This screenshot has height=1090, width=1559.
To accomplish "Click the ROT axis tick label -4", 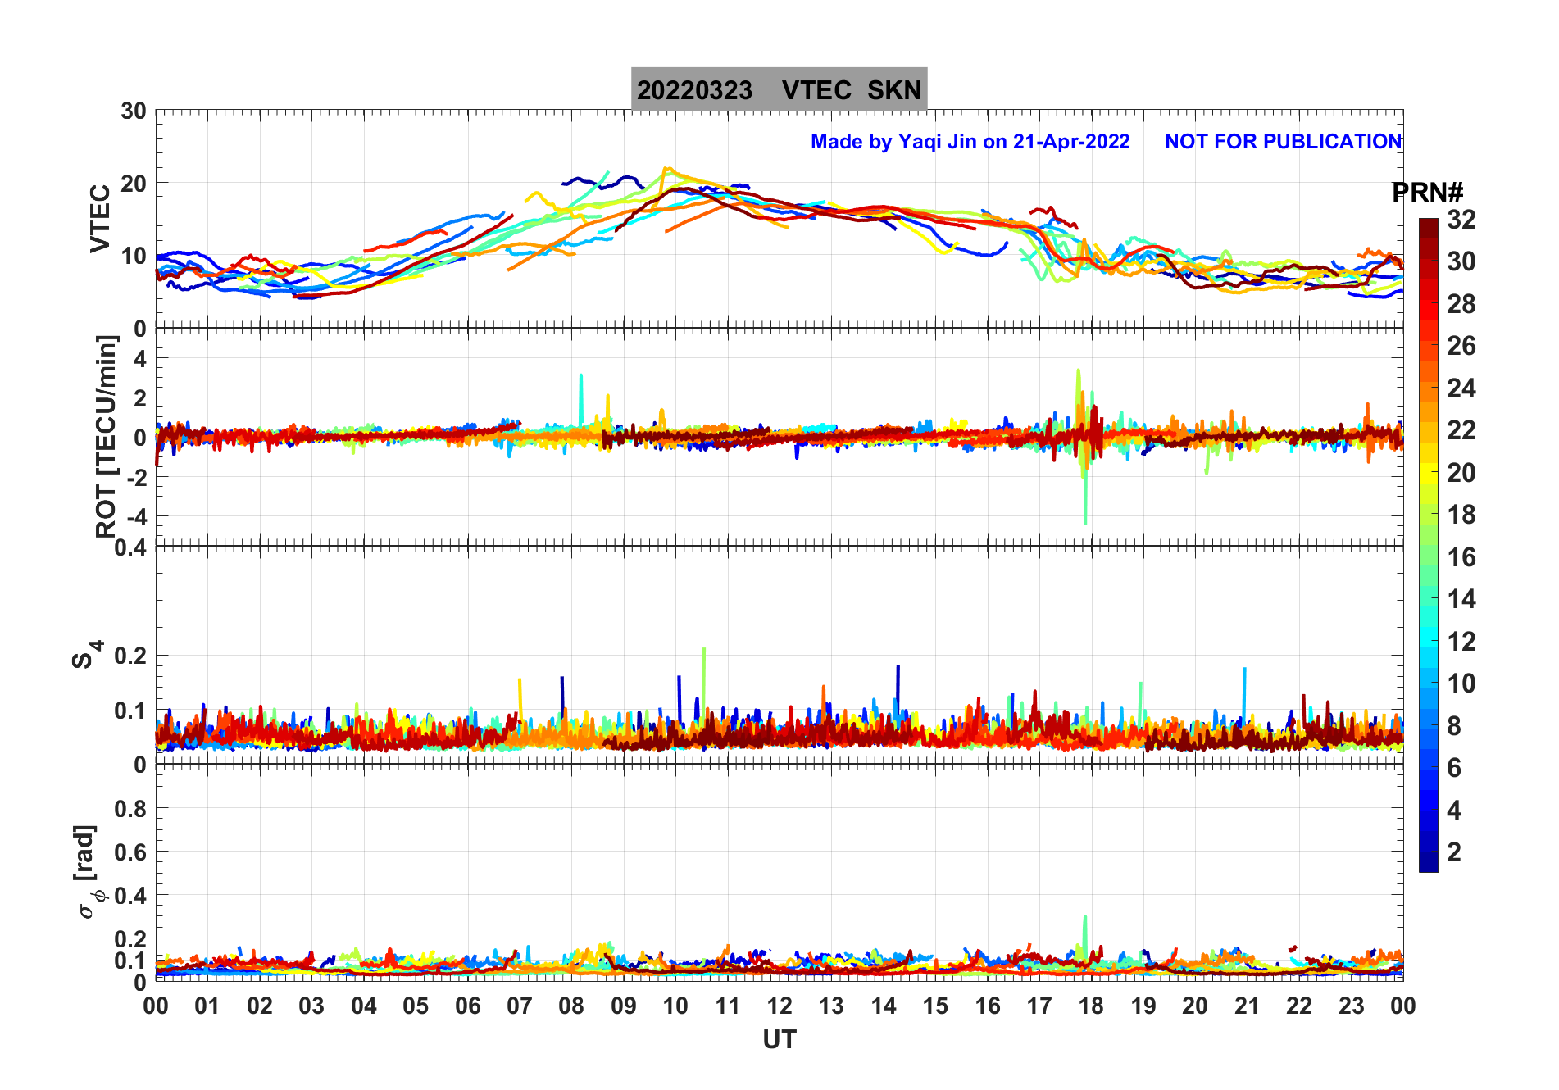I will point(135,516).
